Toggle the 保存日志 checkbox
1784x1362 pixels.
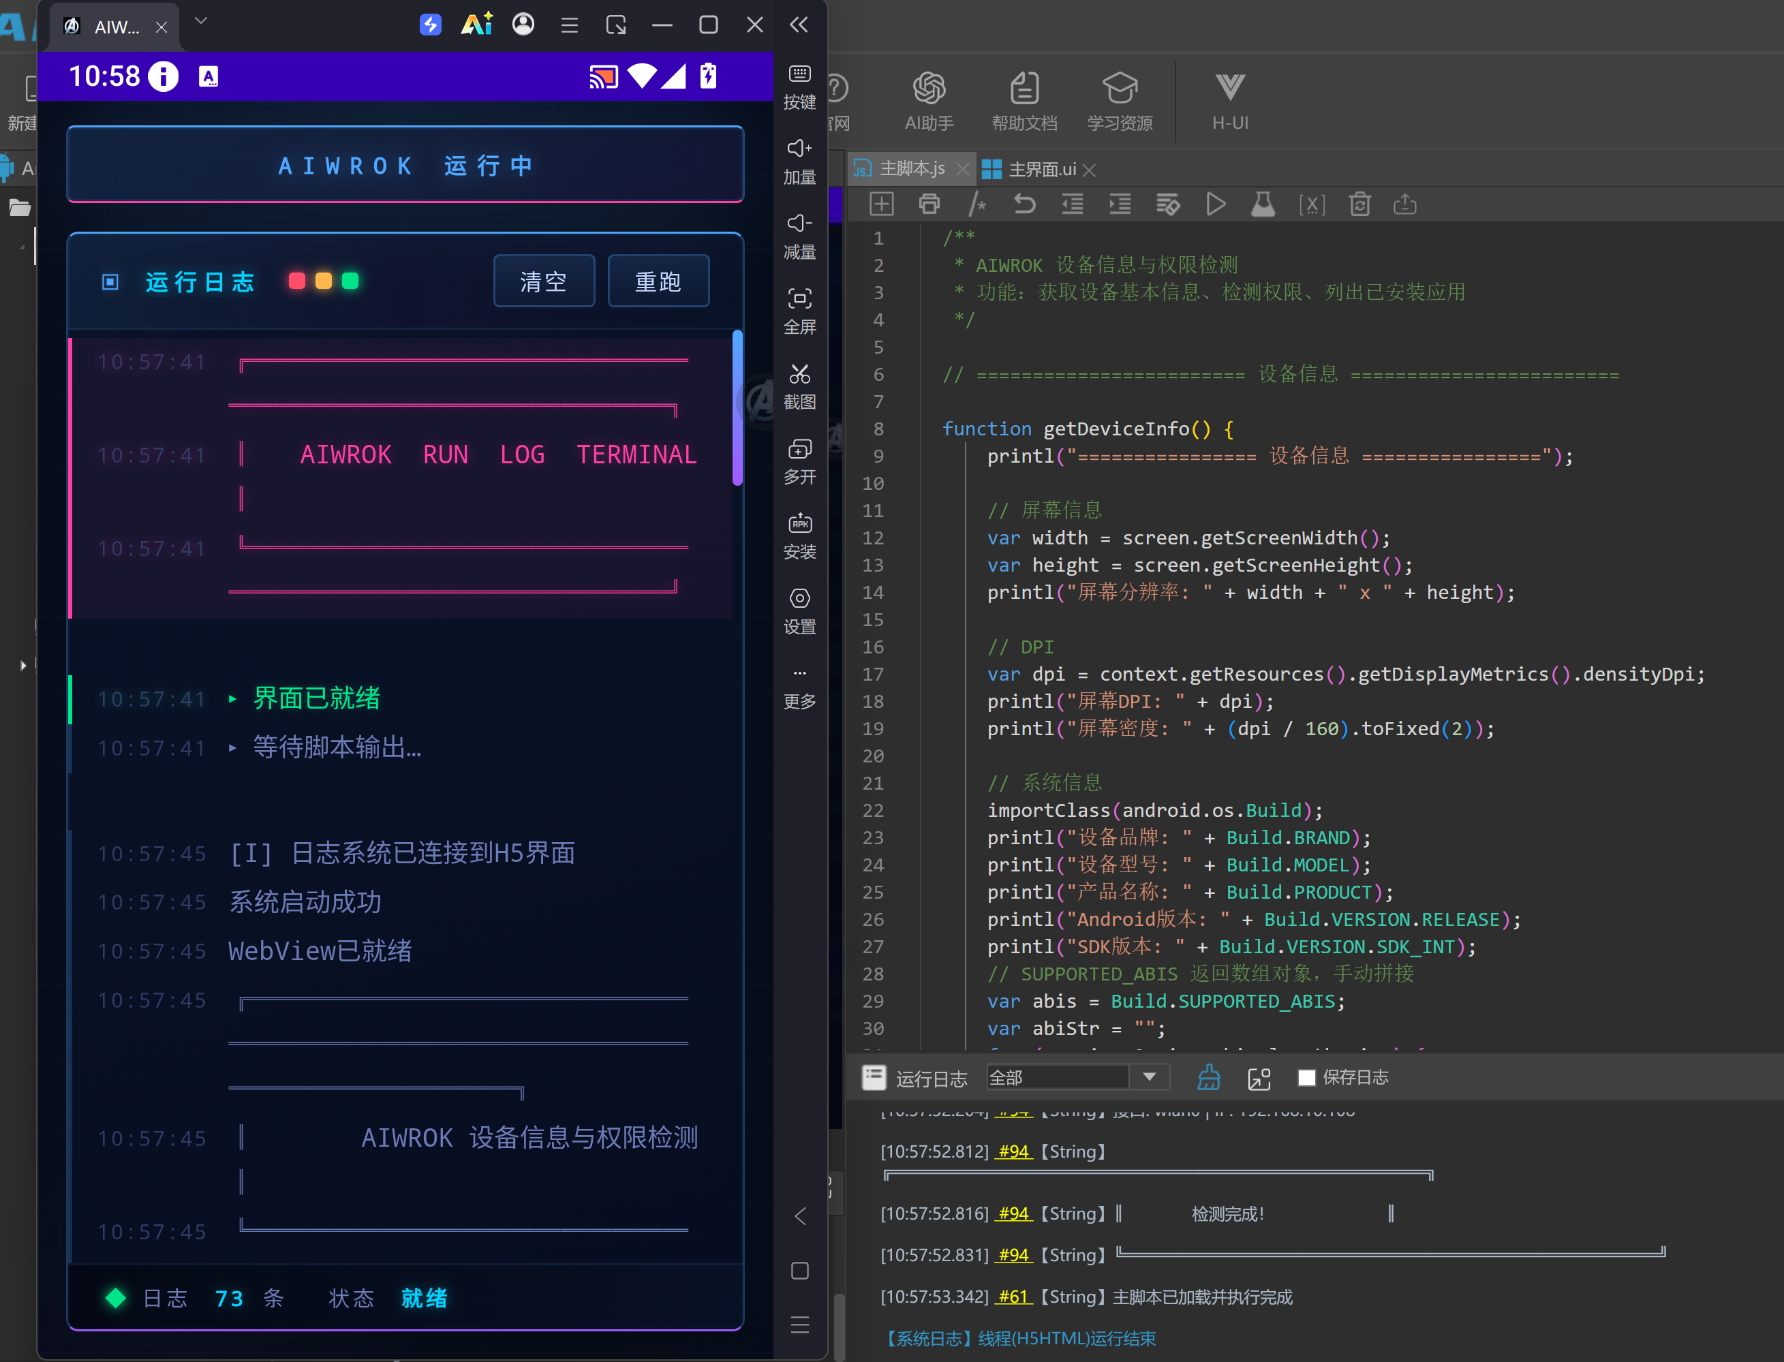tap(1306, 1077)
